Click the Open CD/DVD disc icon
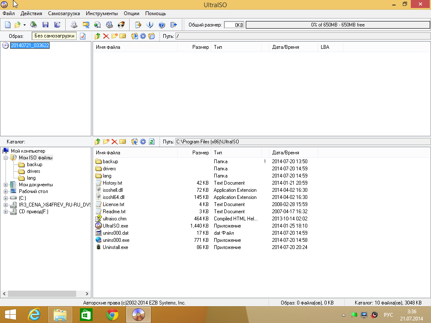Image resolution: width=431 pixels, height=323 pixels. [34, 25]
